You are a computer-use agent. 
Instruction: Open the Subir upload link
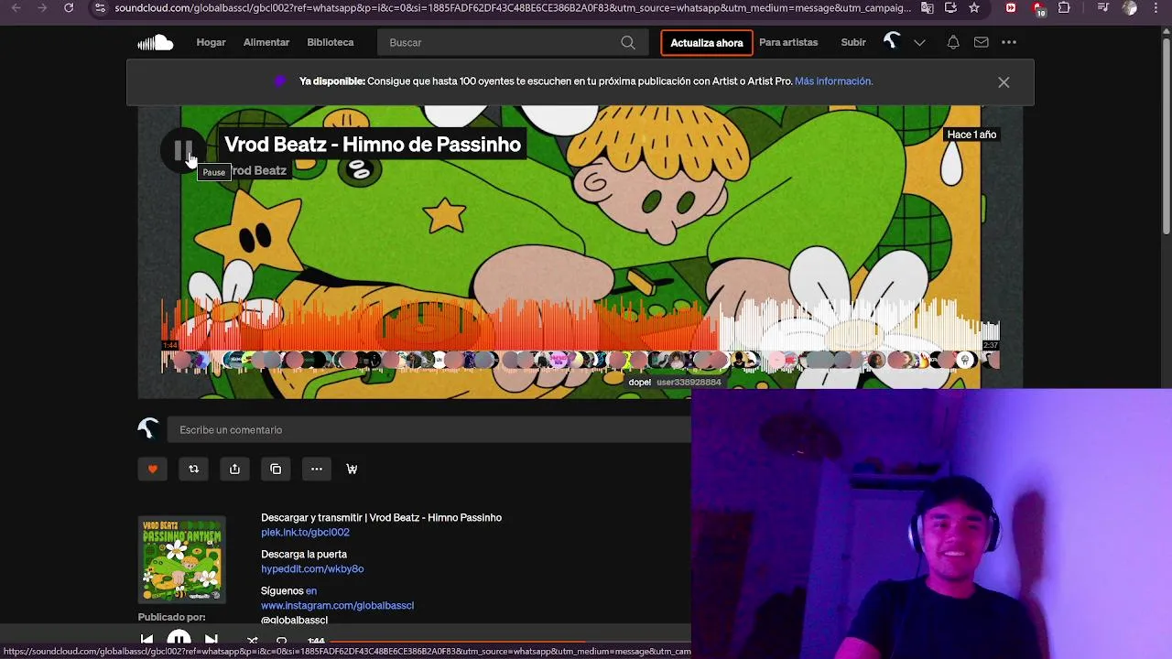click(853, 42)
